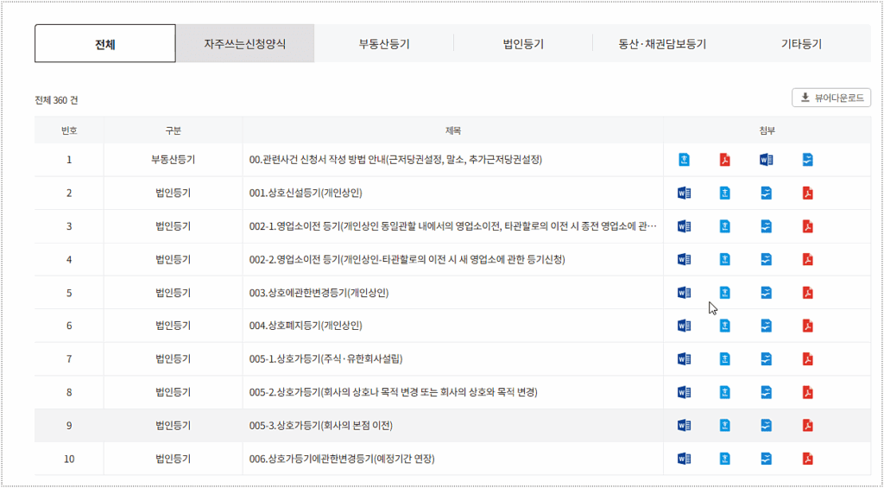Open PDF attachment of 00.관련사건 신청서 row

tap(725, 161)
